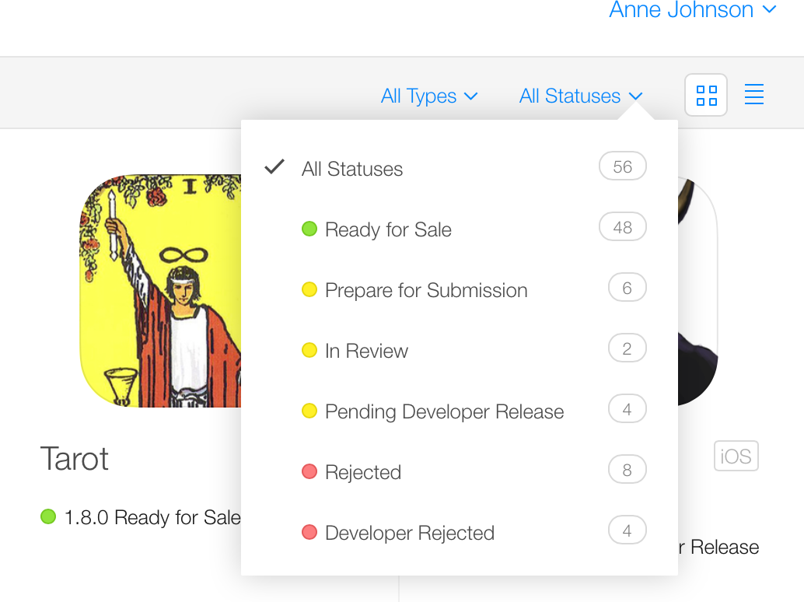Click the Tarot app icon

pos(161,290)
